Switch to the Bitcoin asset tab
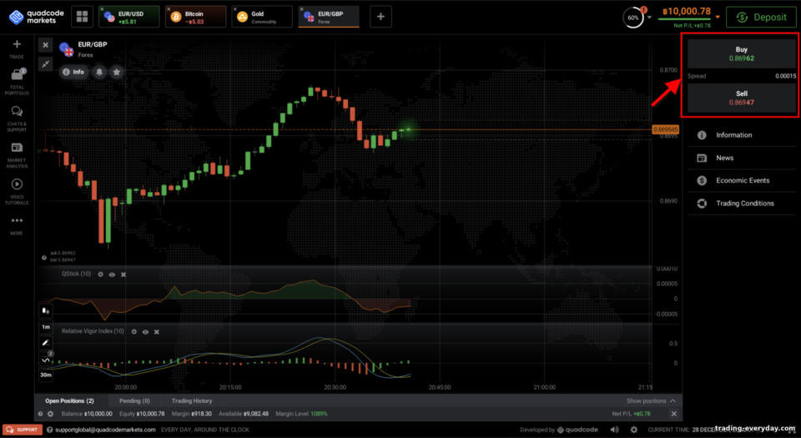 195,17
